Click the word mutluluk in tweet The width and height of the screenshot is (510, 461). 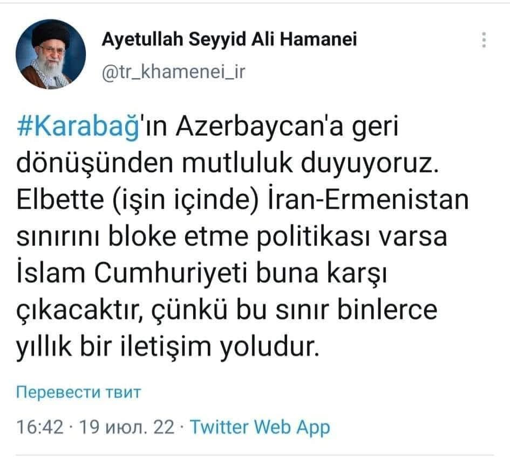coord(237,163)
